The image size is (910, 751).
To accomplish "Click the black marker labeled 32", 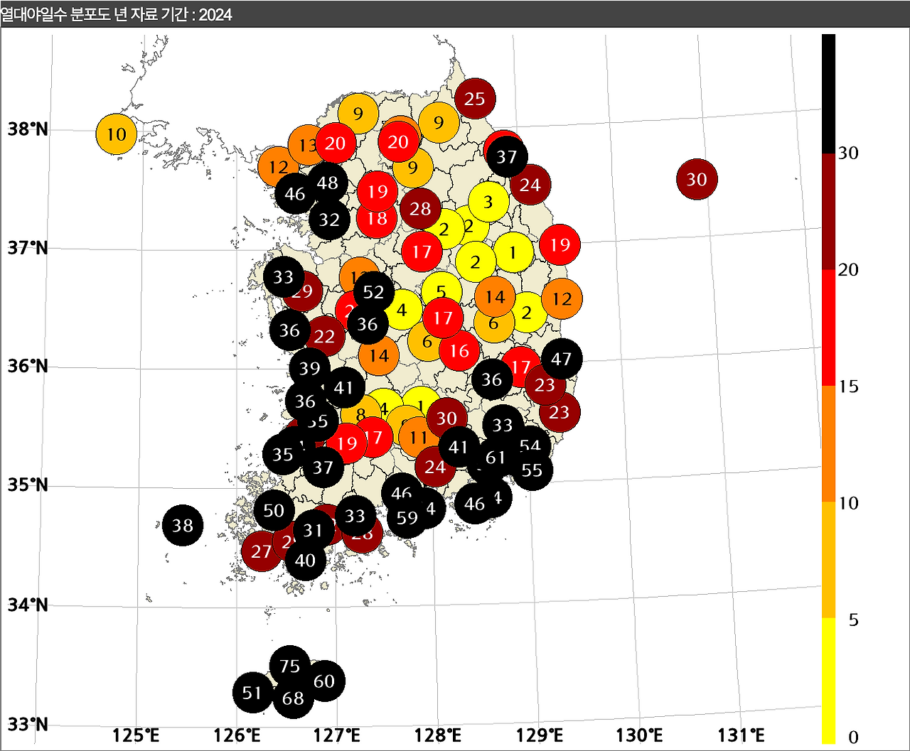I will coord(329,220).
